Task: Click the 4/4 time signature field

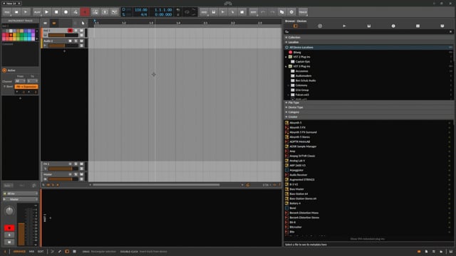Action: pos(144,14)
